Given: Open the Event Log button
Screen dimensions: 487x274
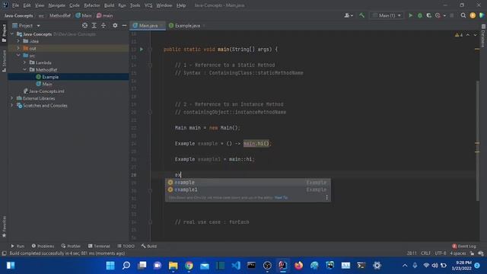Looking at the screenshot, I should (x=464, y=246).
